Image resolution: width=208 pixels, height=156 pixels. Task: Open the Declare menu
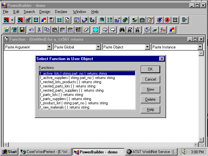61,12
